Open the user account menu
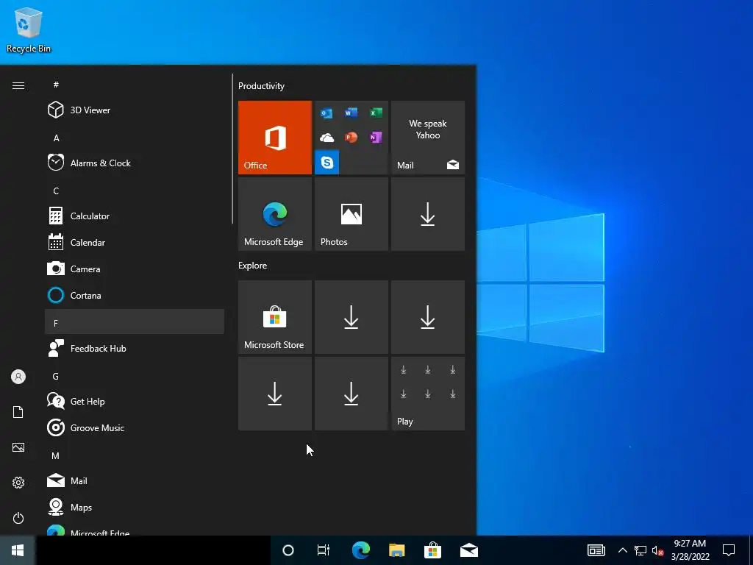The image size is (753, 565). [18, 377]
